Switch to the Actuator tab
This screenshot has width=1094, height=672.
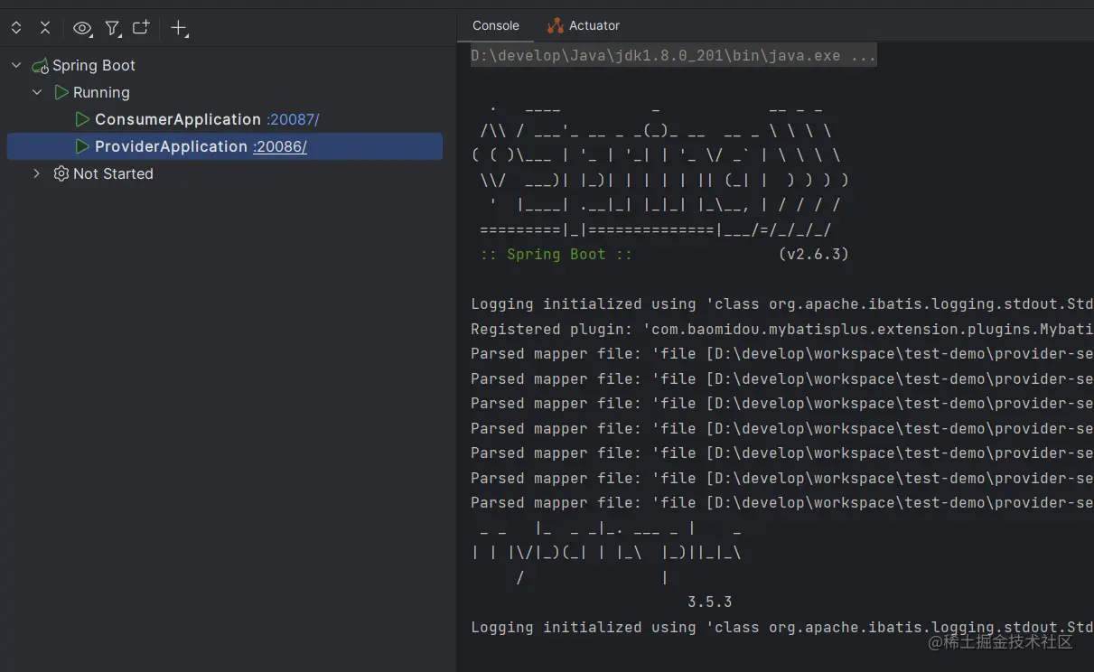584,25
